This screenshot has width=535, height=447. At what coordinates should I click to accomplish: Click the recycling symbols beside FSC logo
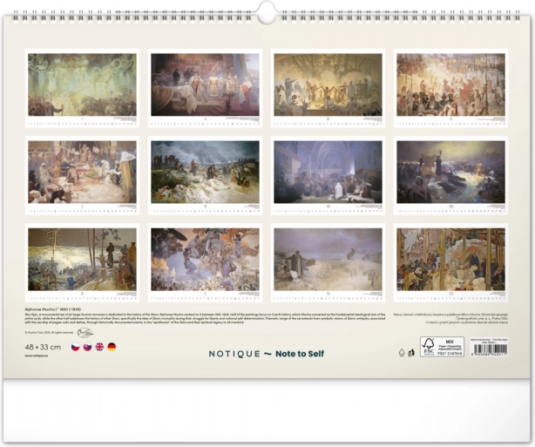[407, 353]
